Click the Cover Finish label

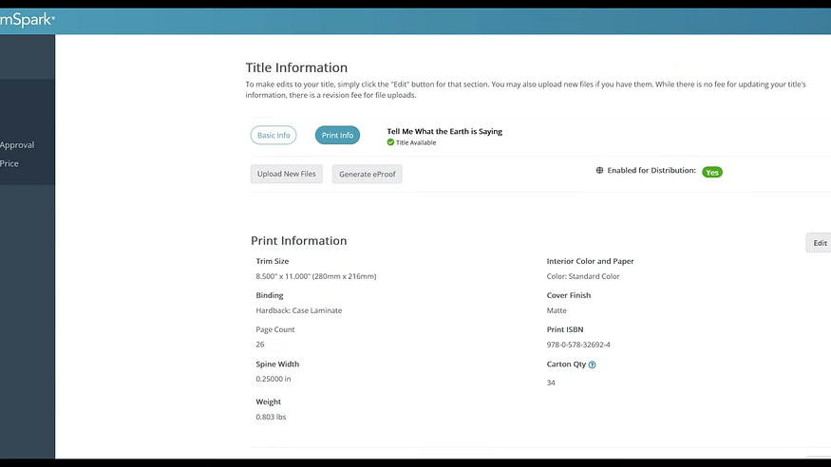pyautogui.click(x=568, y=295)
